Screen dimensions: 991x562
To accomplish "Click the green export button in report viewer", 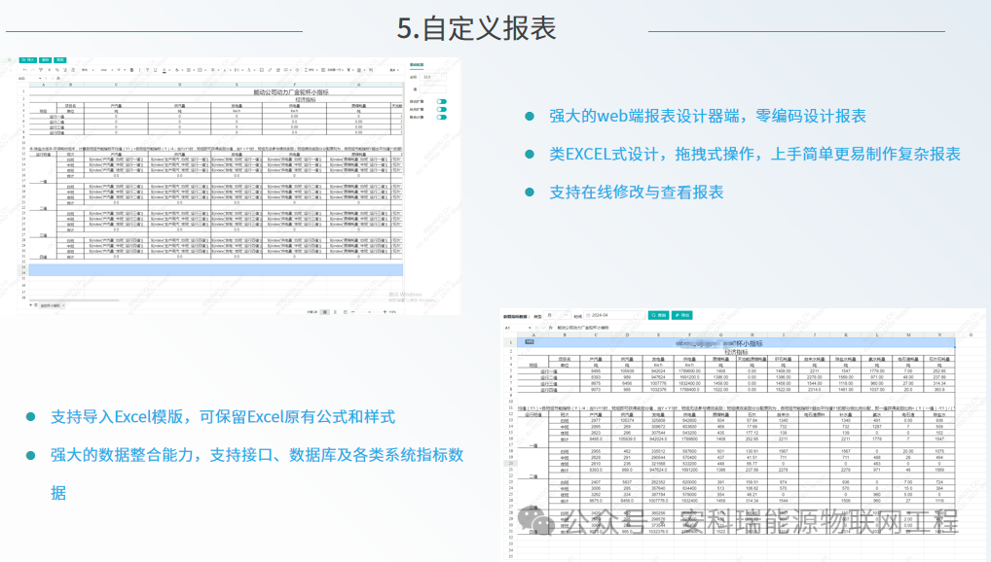I will click(682, 315).
